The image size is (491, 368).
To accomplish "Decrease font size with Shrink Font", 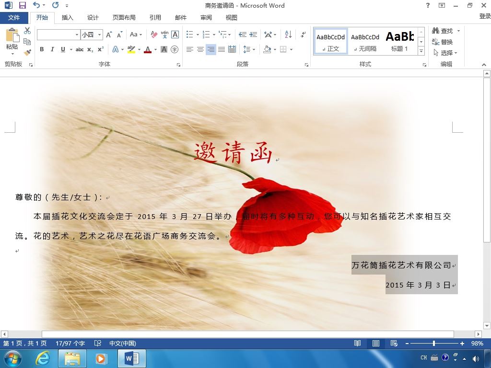I will pos(119,34).
